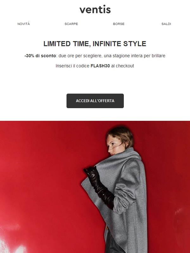Image resolution: width=190 pixels, height=253 pixels.
Task: Click the red backdrop of hero photo
Action: click(x=41, y=177)
